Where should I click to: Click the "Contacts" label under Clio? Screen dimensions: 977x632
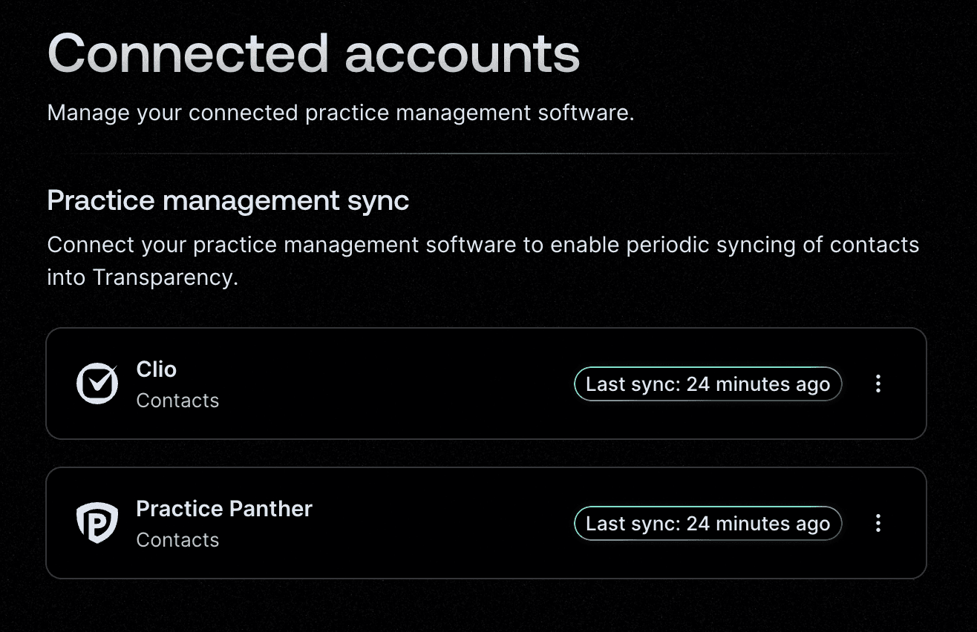coord(177,401)
